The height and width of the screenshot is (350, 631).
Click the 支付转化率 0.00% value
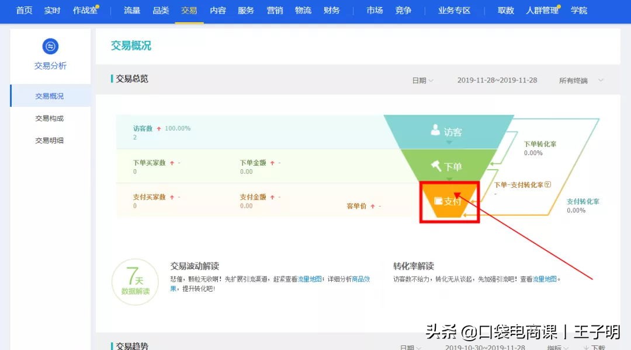click(x=576, y=211)
